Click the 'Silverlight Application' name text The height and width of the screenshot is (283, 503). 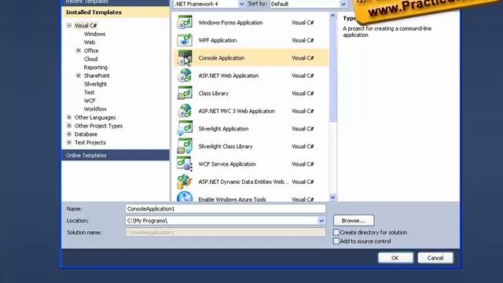tap(223, 129)
